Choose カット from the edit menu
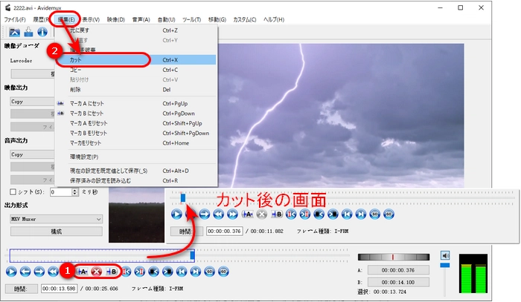Screen dimensions: 521x302 pos(135,60)
